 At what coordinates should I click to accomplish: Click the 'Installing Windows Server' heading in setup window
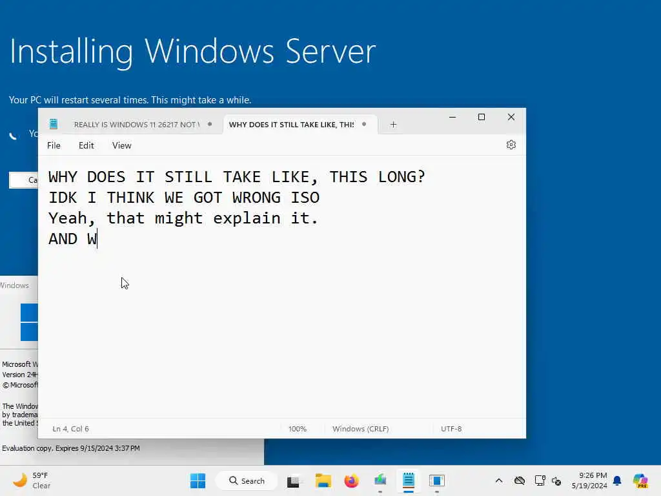coord(192,52)
